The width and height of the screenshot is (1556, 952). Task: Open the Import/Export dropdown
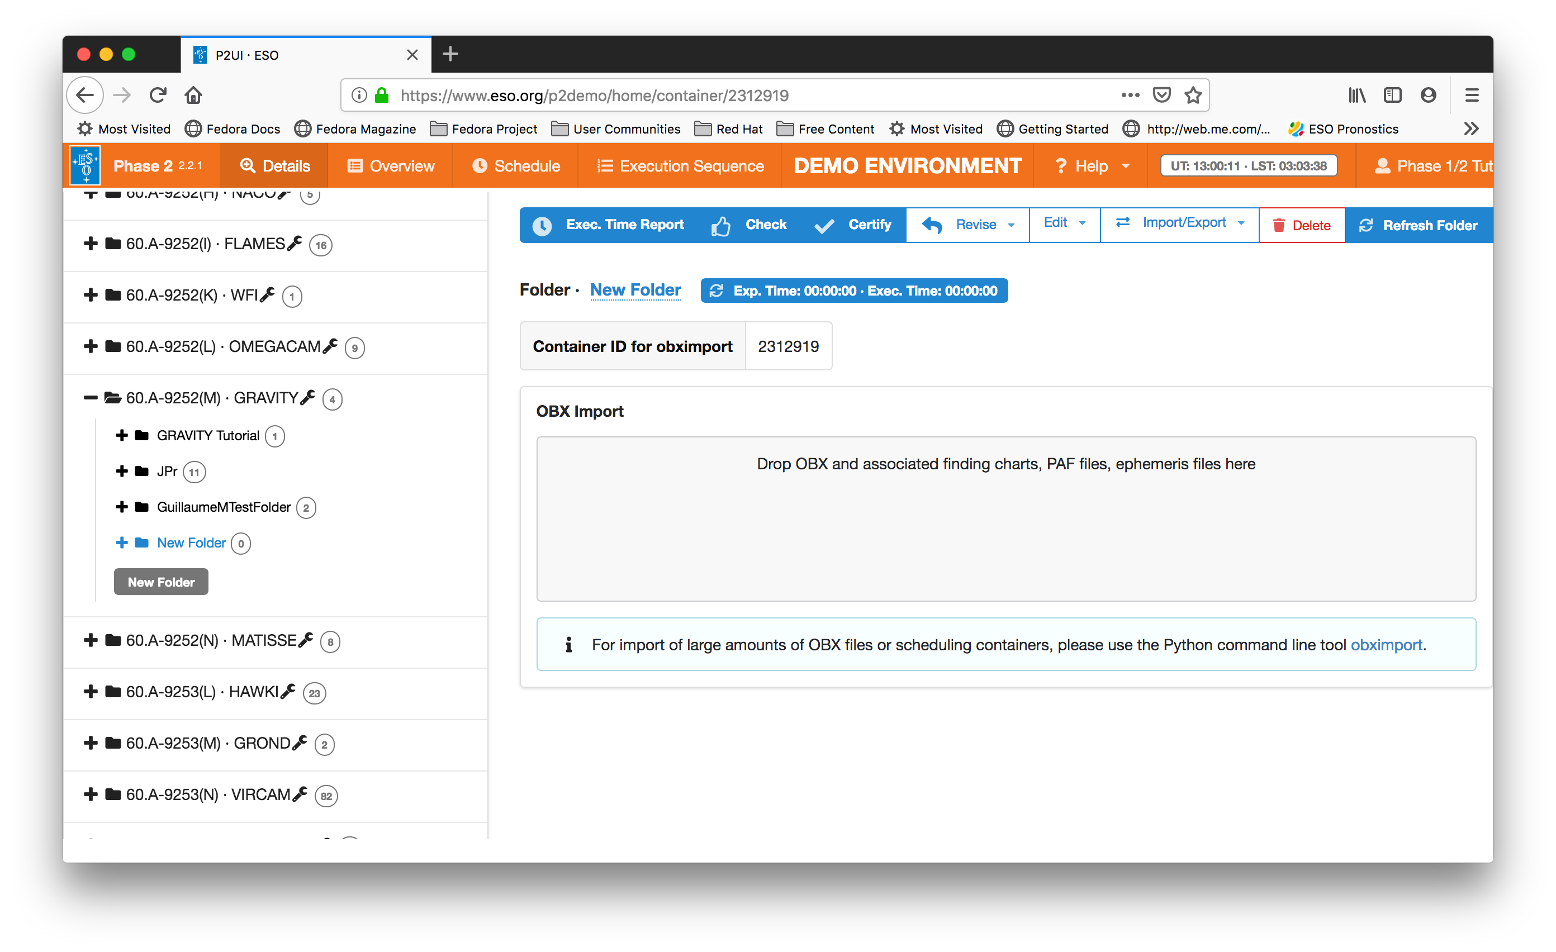[1180, 223]
